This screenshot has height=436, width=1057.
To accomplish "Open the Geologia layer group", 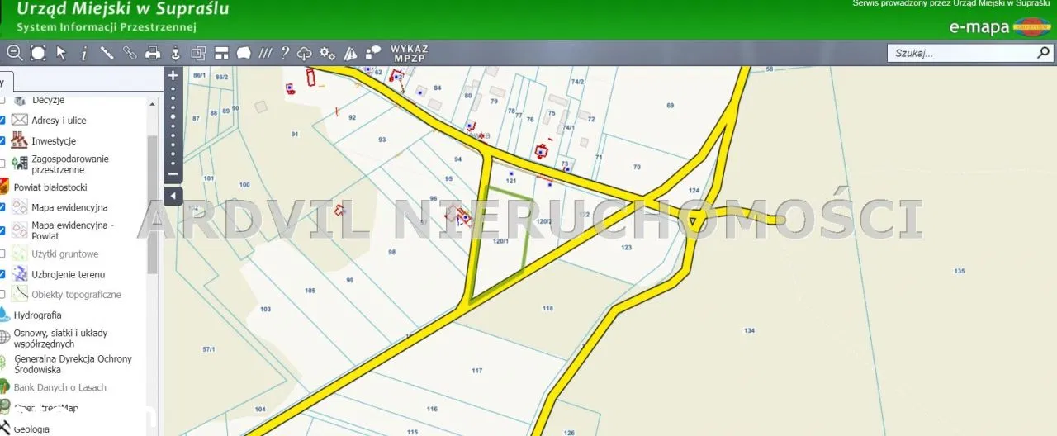I will 31,429.
